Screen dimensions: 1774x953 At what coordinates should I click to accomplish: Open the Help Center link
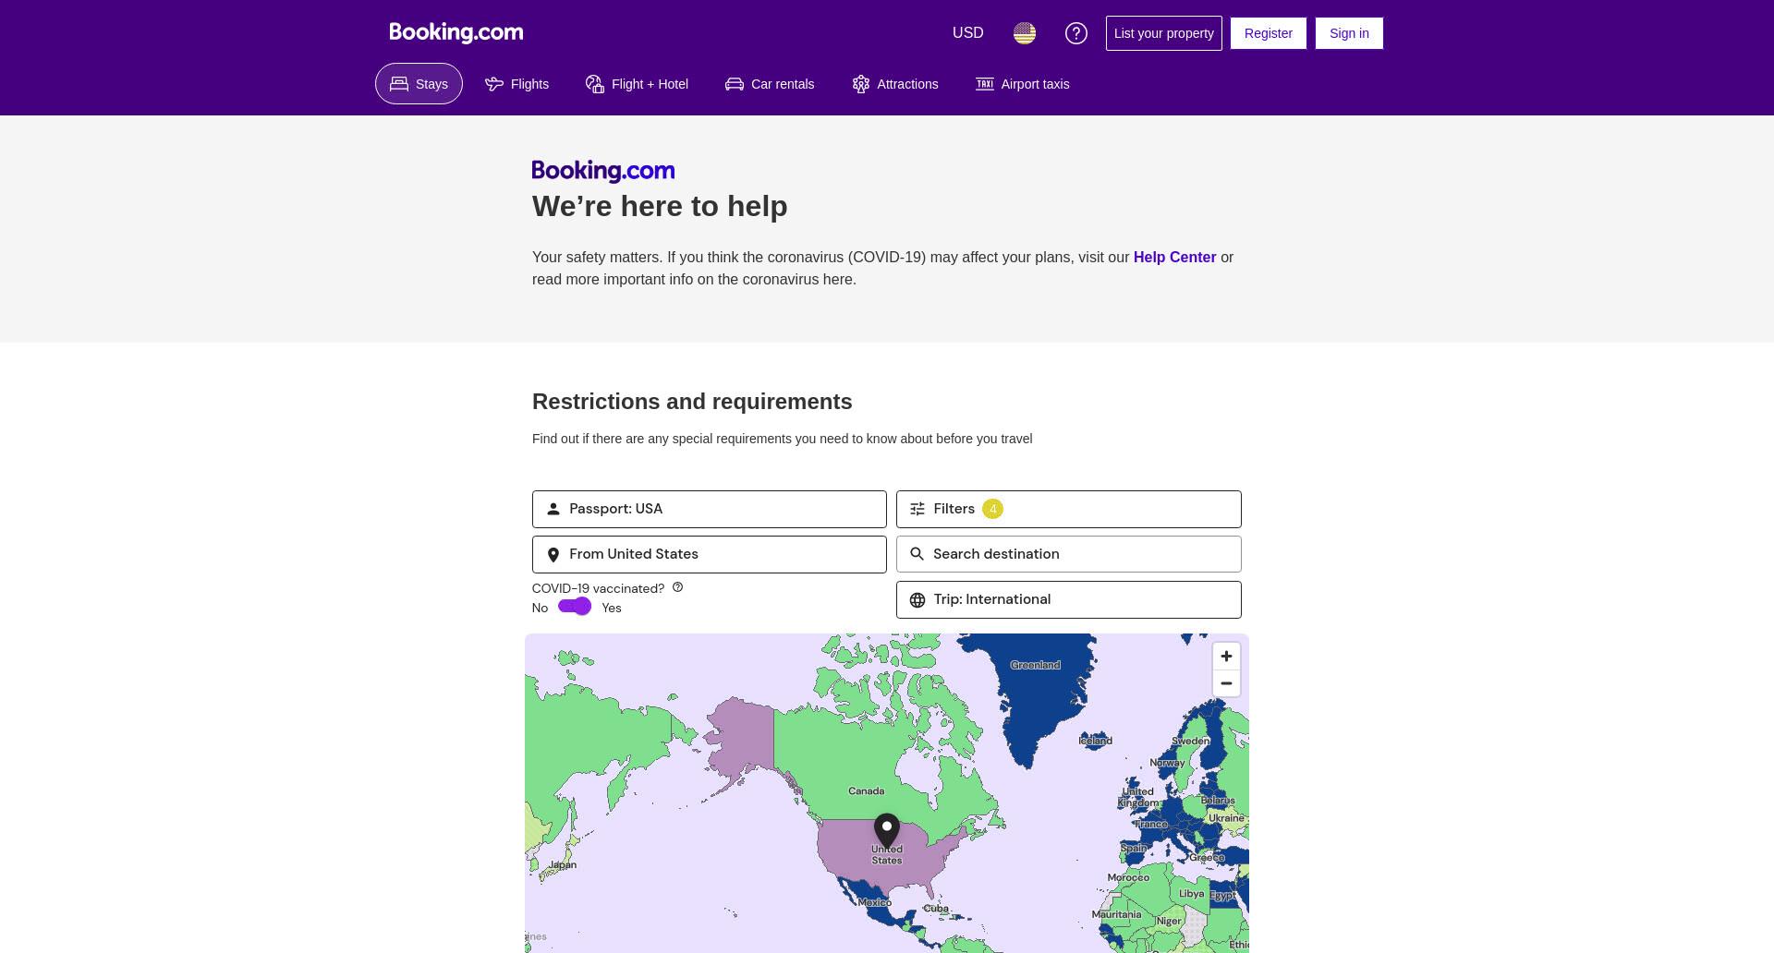[x=1174, y=258]
